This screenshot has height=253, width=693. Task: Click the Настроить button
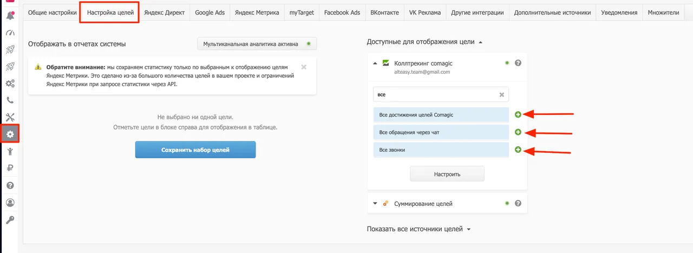447,174
